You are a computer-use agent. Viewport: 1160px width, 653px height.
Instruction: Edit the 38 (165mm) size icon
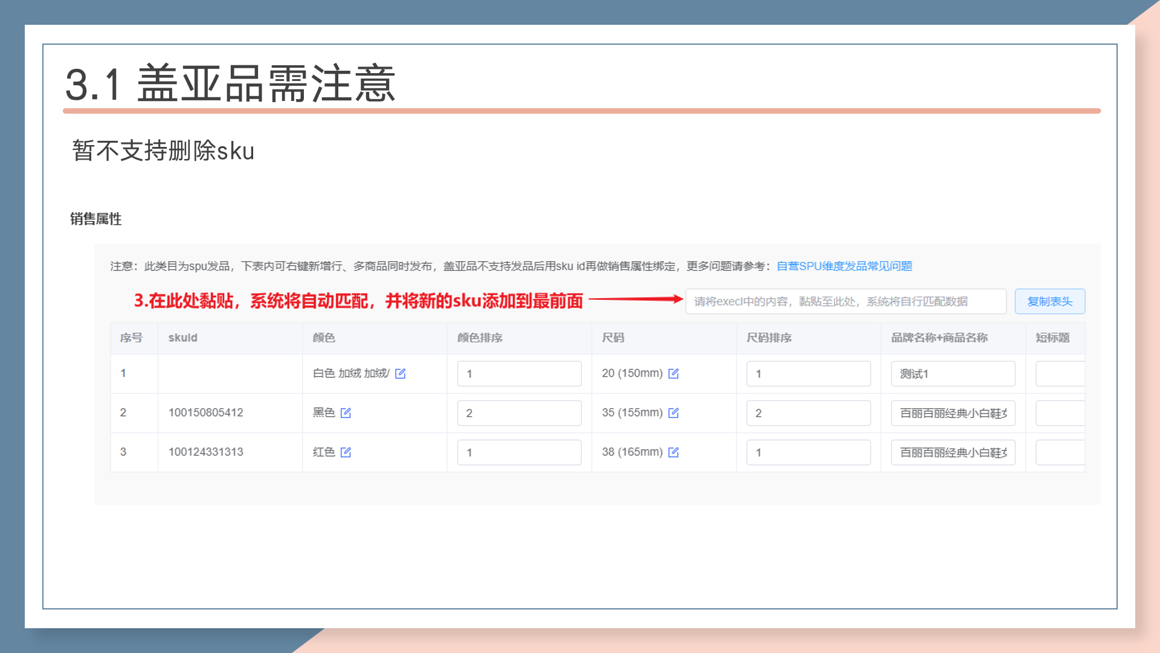[x=674, y=452]
